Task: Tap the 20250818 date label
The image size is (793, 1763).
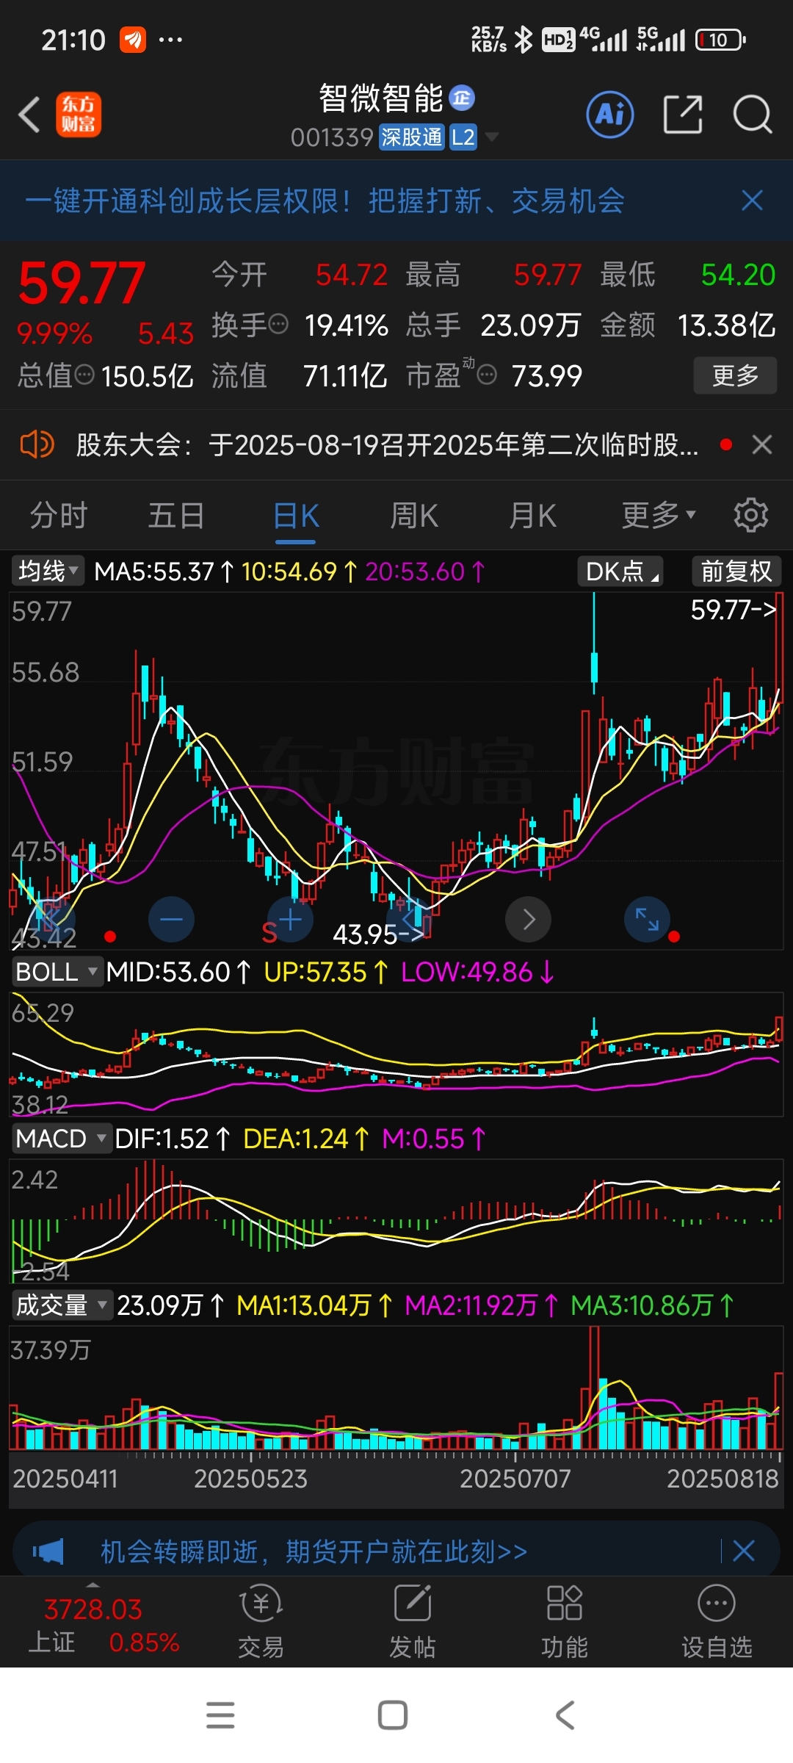Action: pos(723,1478)
